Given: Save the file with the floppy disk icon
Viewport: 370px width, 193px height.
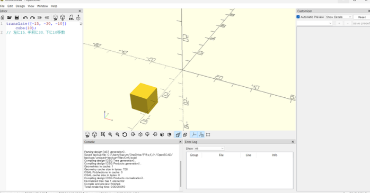Looking at the screenshot, I should (16, 17).
